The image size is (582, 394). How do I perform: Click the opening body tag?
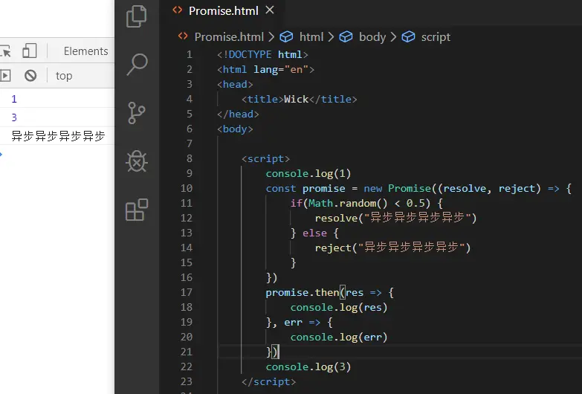[235, 129]
